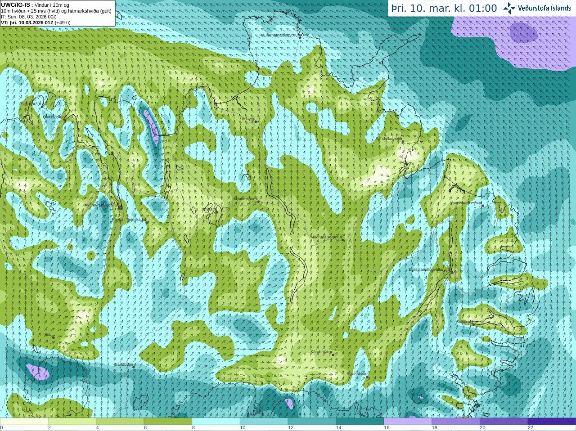Click the Reykir í Fnjóskadal station label
Viewport: 576px width, 431px height.
[129, 220]
